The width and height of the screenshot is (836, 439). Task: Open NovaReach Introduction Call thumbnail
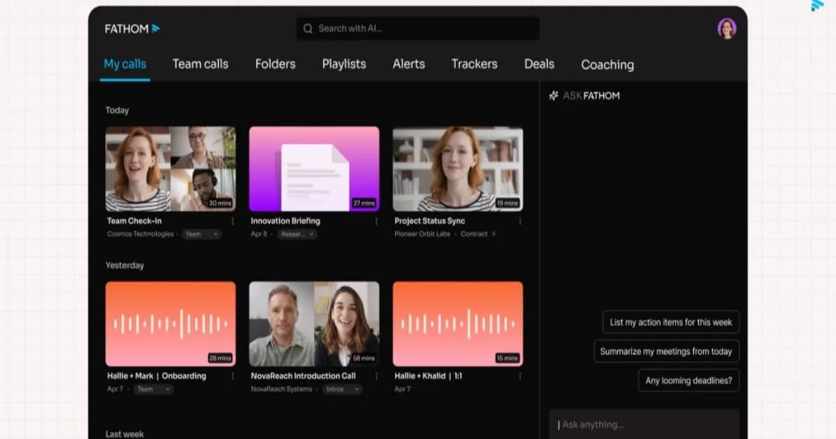[x=314, y=324]
